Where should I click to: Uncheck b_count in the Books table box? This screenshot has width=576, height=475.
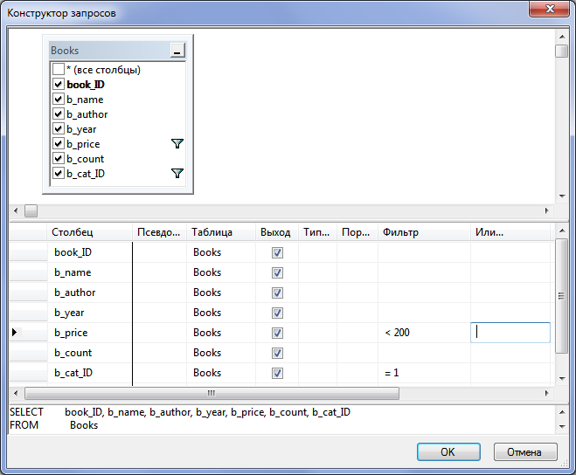(59, 159)
